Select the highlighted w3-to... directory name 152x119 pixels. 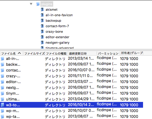tap(13, 105)
